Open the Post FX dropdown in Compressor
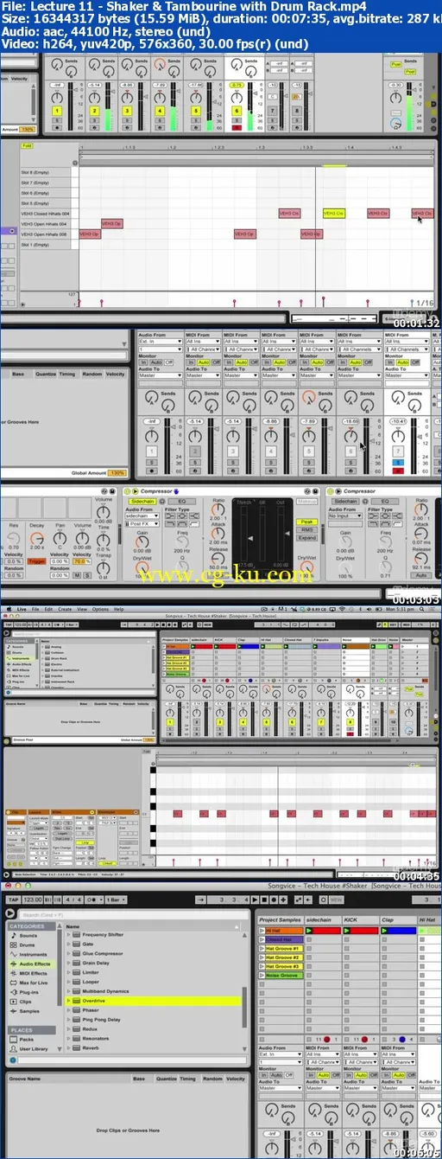442x1159 pixels. [142, 524]
